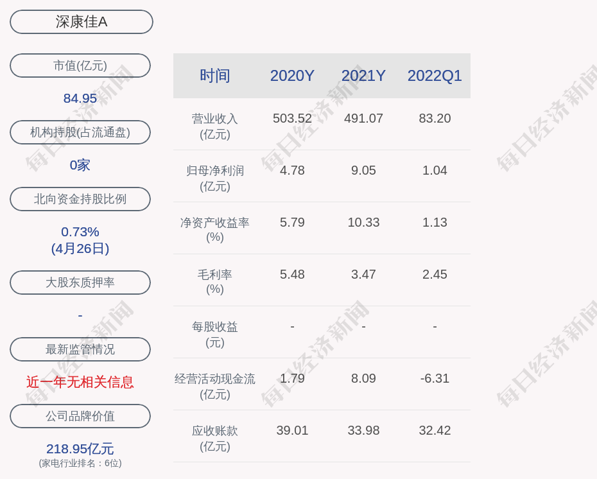Click the 2021Y column header

coord(363,76)
